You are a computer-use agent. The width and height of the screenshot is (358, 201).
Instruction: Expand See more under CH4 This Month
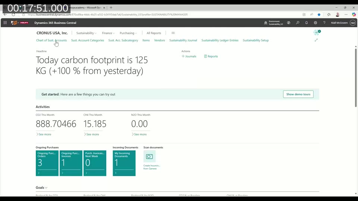(91, 134)
